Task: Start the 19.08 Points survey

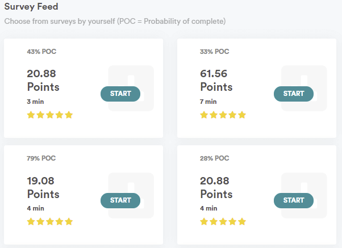Action: pos(120,200)
